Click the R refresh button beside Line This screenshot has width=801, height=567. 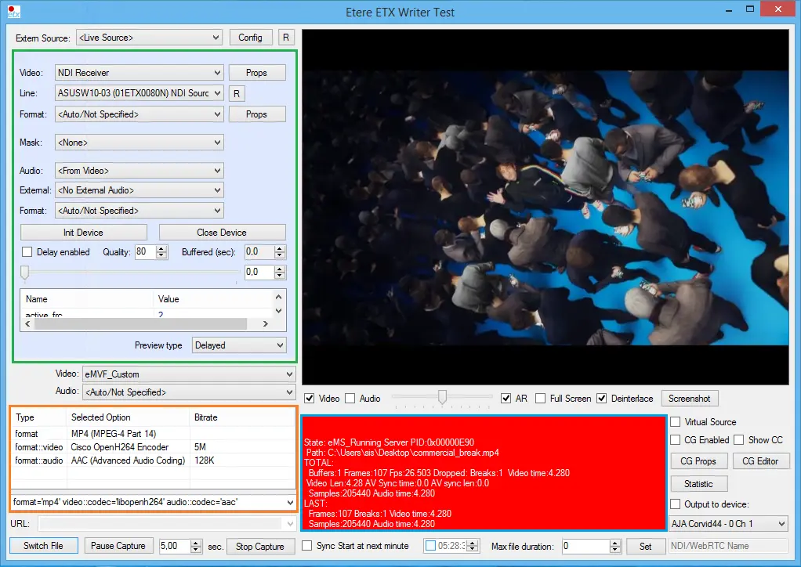237,94
